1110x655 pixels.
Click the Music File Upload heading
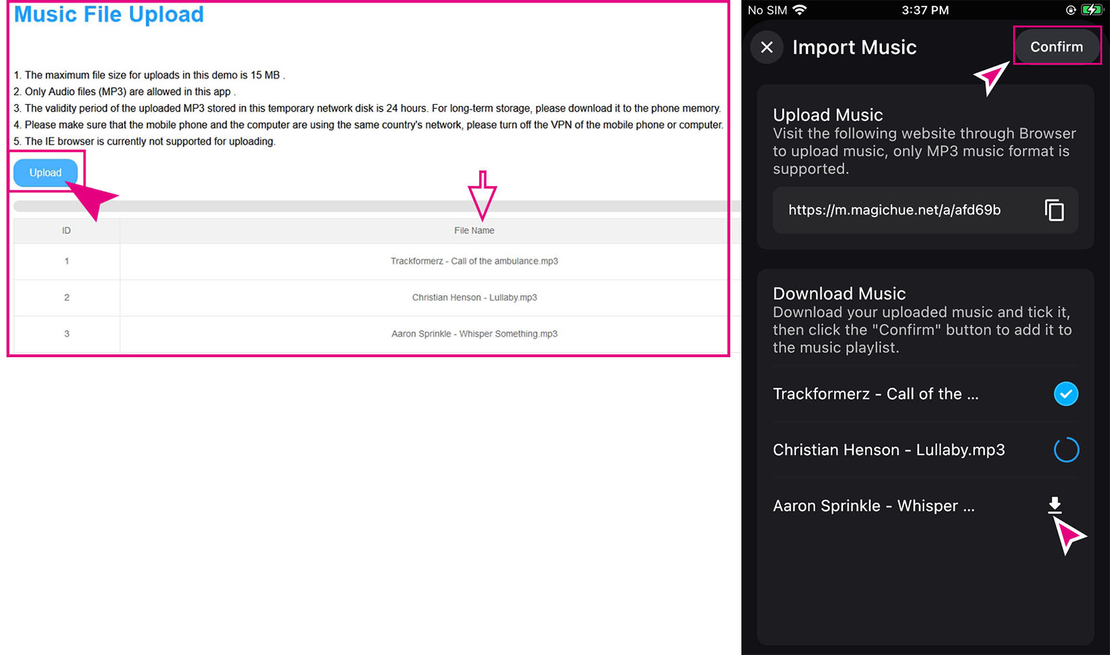[x=109, y=15]
